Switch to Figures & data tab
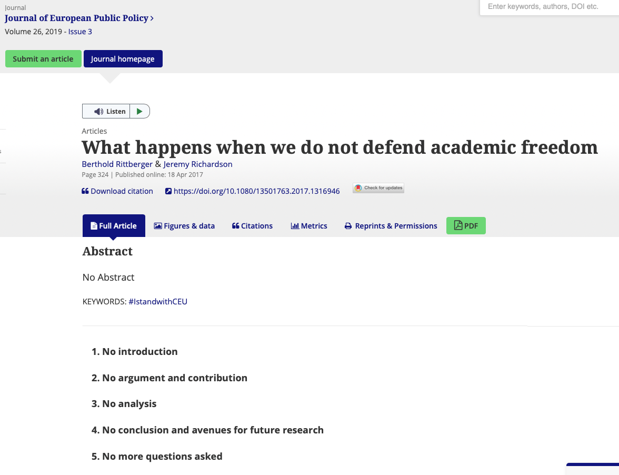 click(x=184, y=226)
